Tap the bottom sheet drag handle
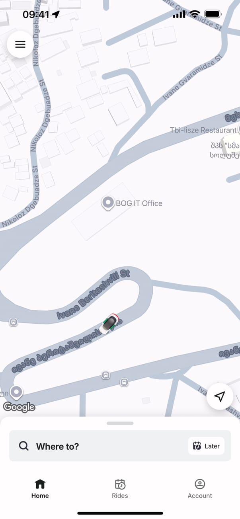This screenshot has width=240, height=519. pos(120,423)
